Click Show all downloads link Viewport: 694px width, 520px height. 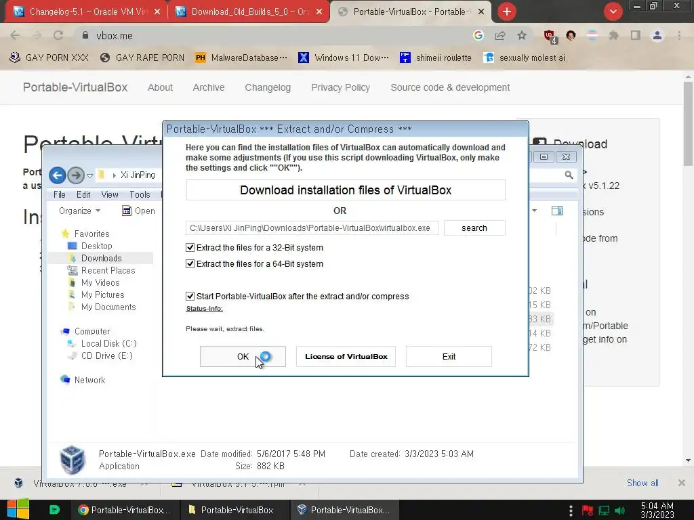coord(642,483)
